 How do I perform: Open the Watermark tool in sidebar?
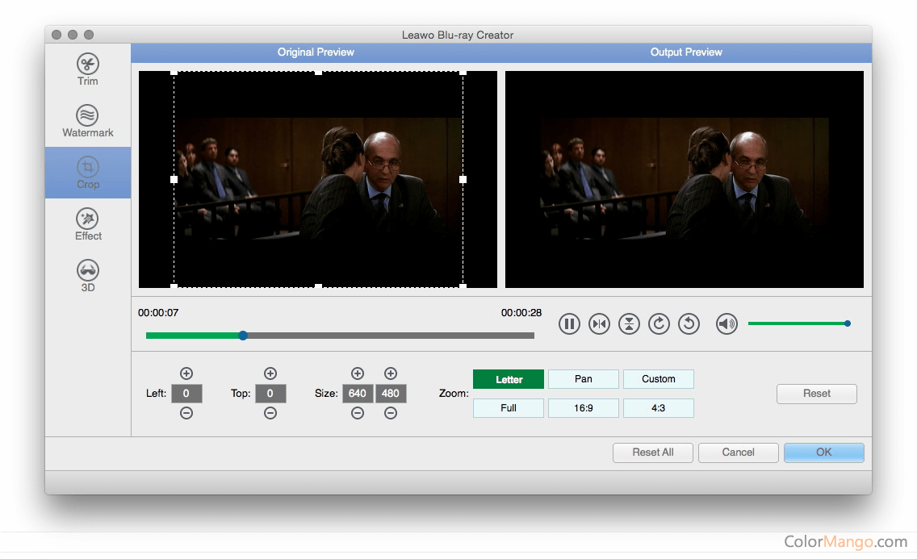[88, 121]
